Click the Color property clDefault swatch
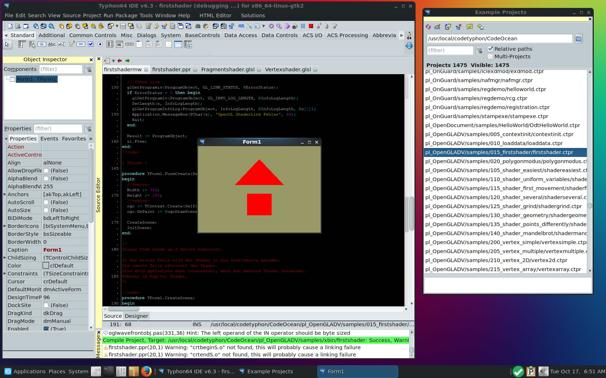The image size is (606, 378). pos(46,266)
